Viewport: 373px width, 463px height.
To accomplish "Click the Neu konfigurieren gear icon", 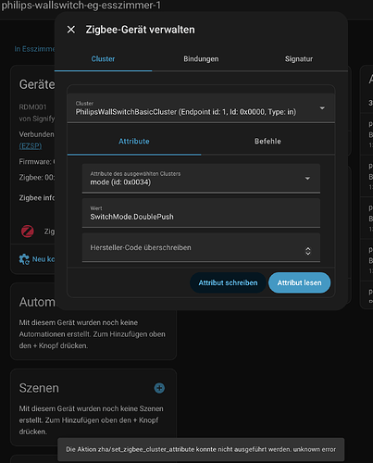I will 24,259.
